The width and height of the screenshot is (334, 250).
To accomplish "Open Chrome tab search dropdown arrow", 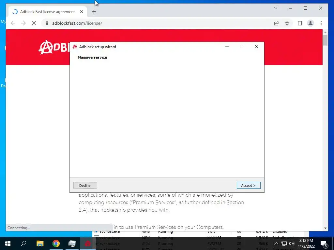I will [x=275, y=8].
